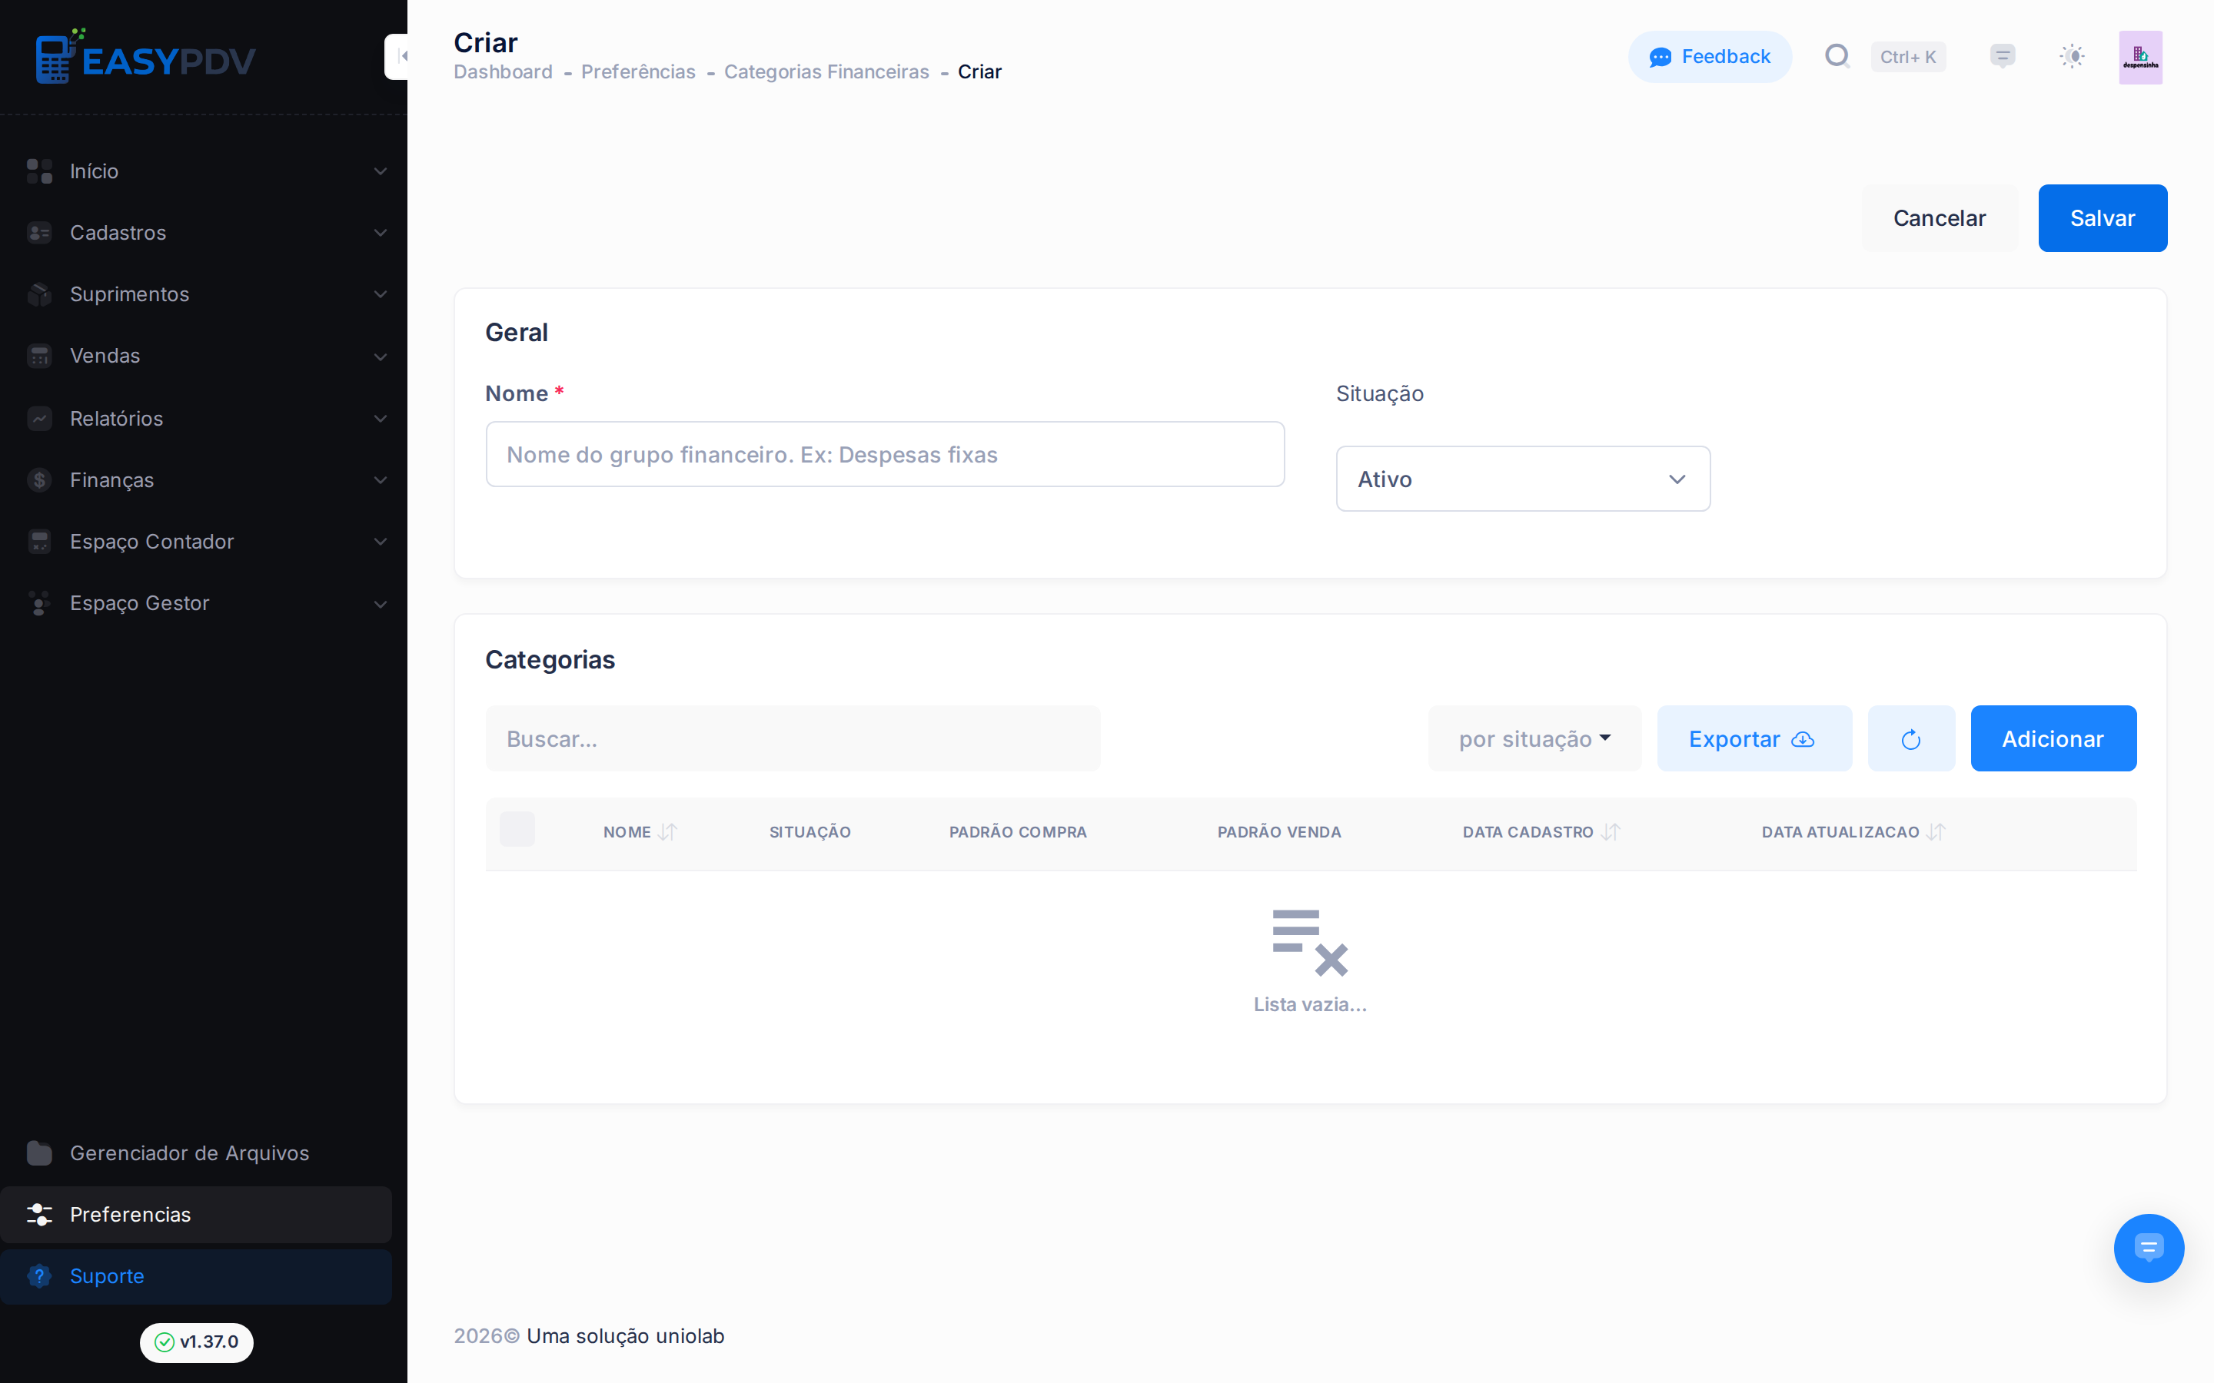Viewport: 2214px width, 1383px height.
Task: Open the user profile avatar
Action: click(2141, 57)
